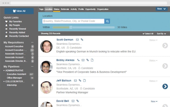Screen dimensions: 170x107
Task: Toggle Select All records
Action: coord(148,34)
